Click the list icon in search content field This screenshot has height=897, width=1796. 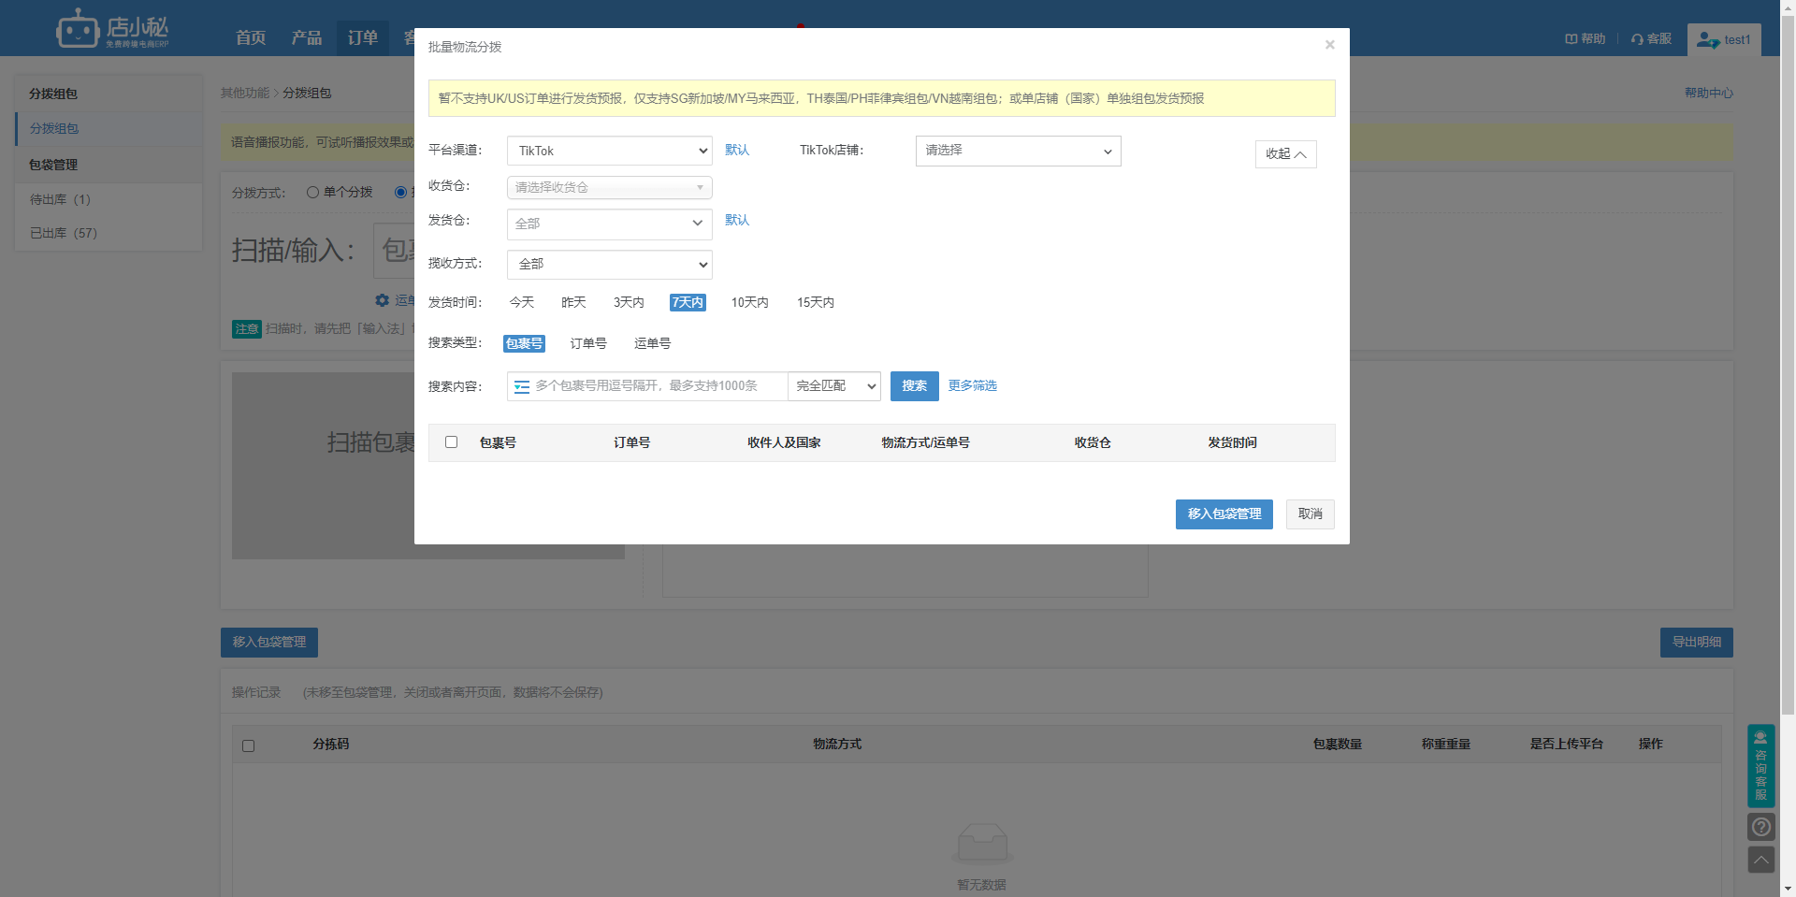[522, 386]
